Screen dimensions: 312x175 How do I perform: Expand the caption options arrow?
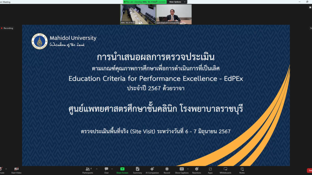point(188,169)
